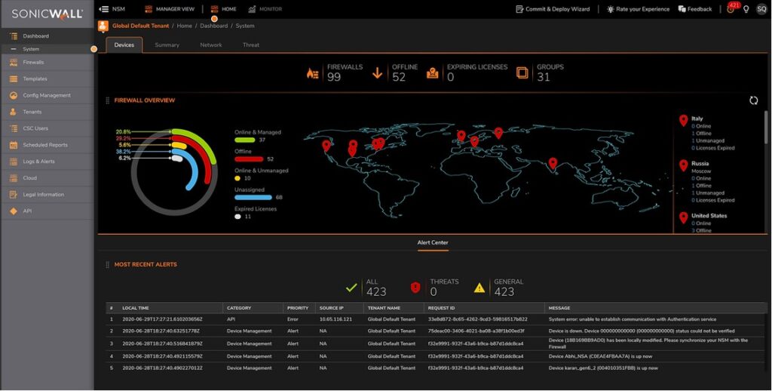This screenshot has width=772, height=391.
Task: Open Templates in the sidebar
Action: [47, 79]
